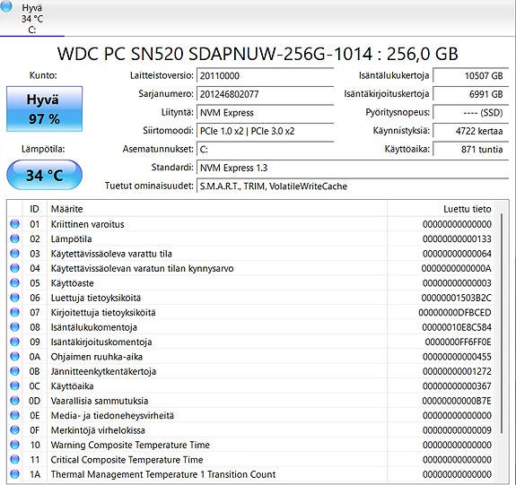The height and width of the screenshot is (485, 516).
Task: Click the Hyvä 97 % health status button
Action: point(45,108)
